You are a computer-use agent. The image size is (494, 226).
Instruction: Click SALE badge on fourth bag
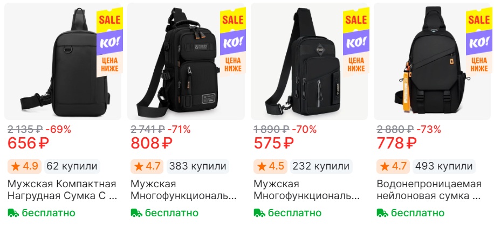pos(479,20)
